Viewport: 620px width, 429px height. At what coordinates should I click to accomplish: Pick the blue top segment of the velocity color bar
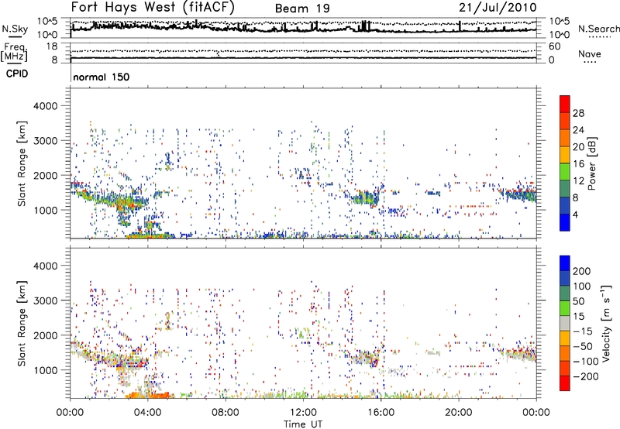(565, 263)
